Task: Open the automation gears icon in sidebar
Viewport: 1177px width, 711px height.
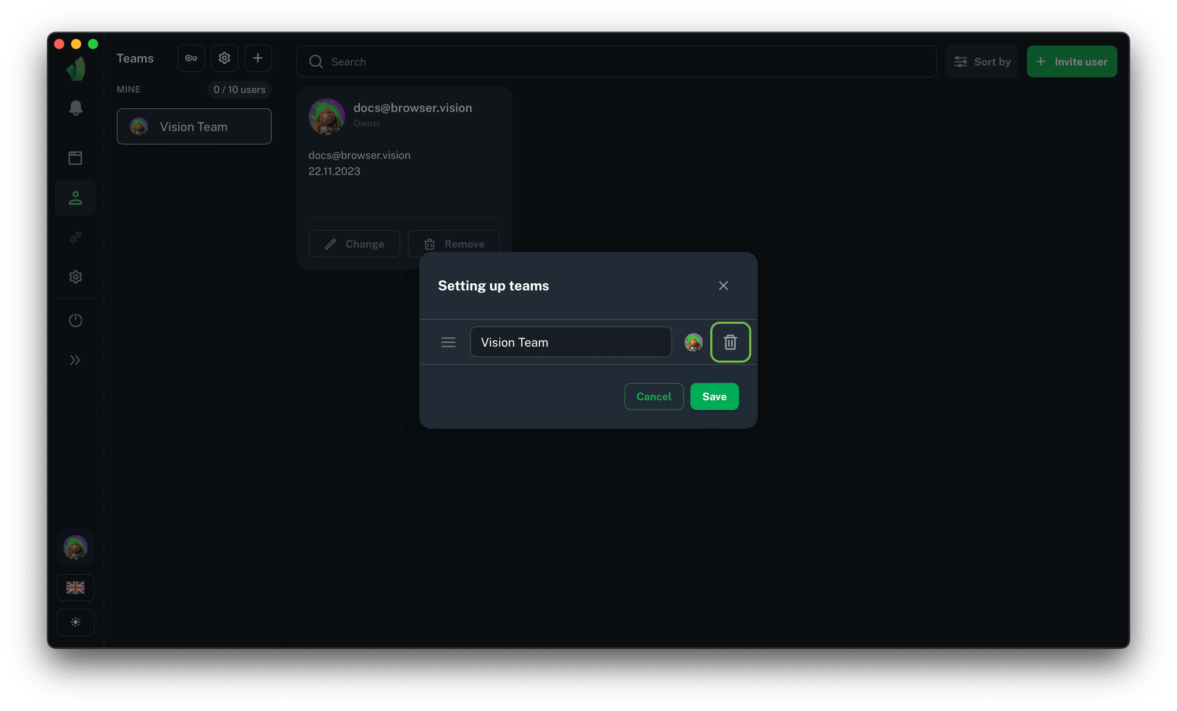Action: tap(76, 237)
